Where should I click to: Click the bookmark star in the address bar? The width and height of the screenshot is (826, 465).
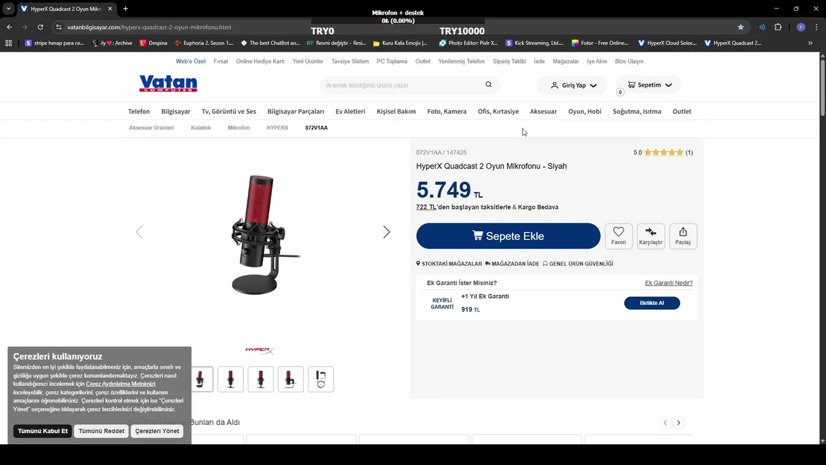coord(740,27)
